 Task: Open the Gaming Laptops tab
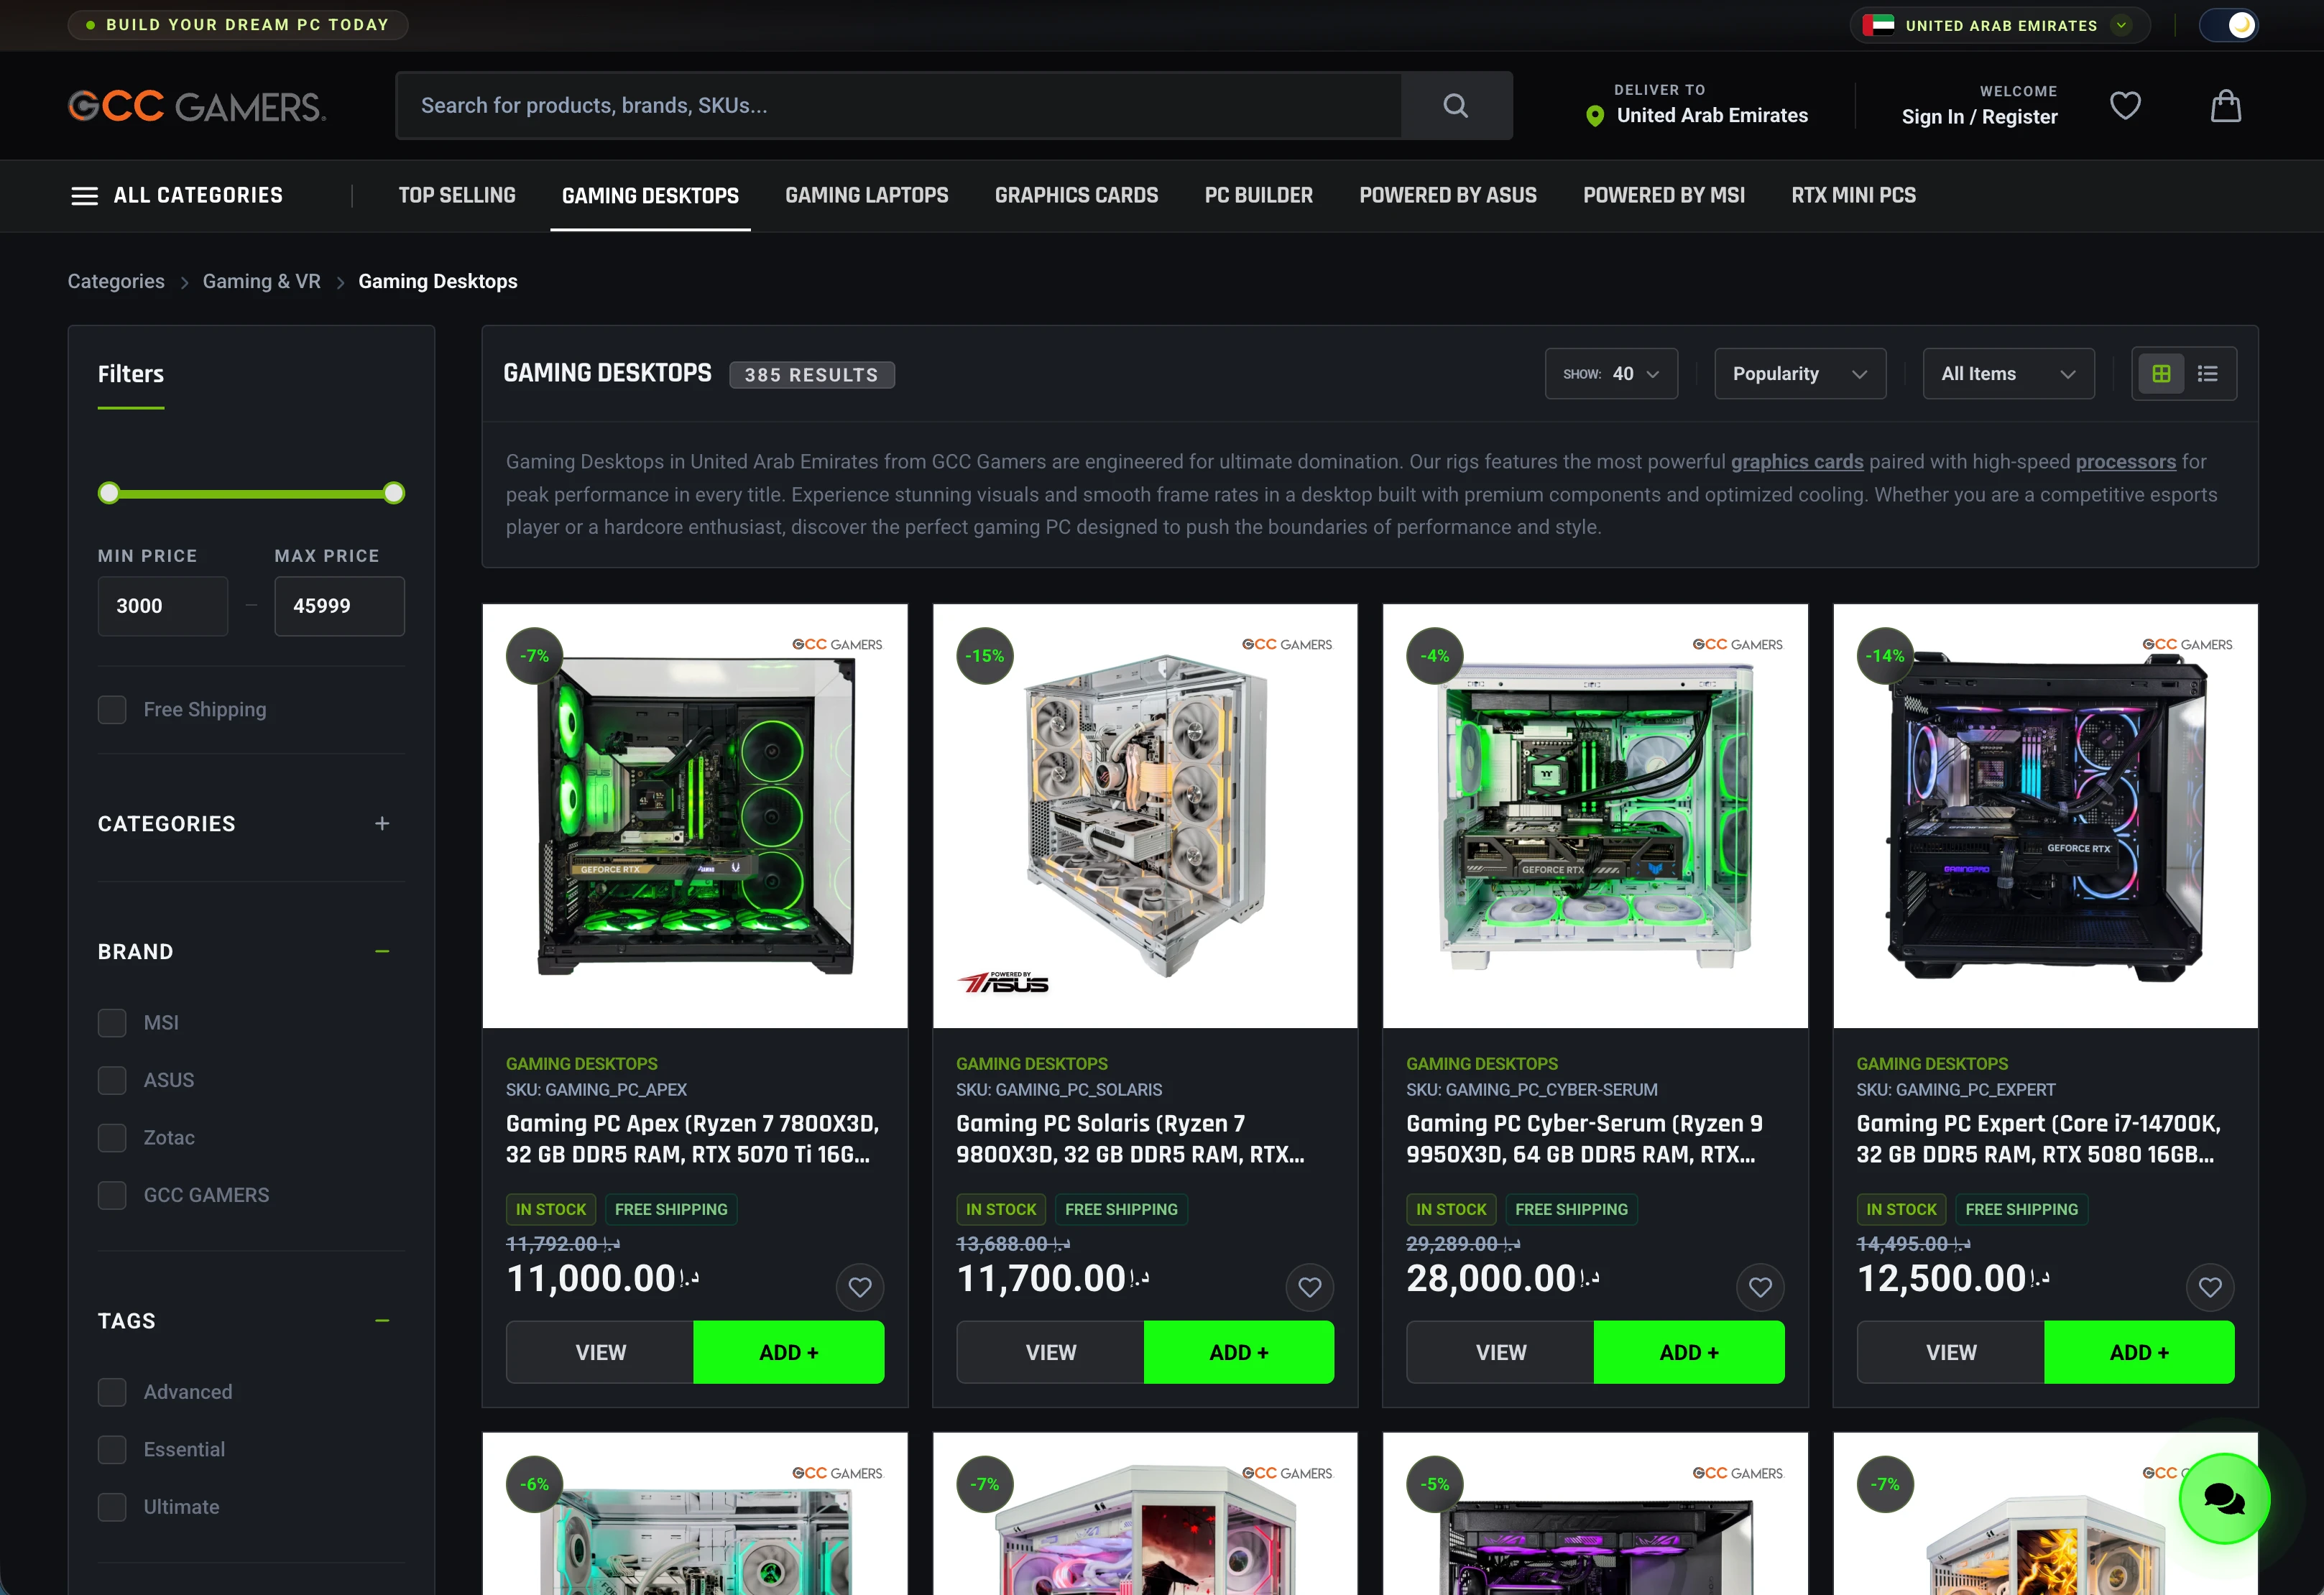point(867,196)
